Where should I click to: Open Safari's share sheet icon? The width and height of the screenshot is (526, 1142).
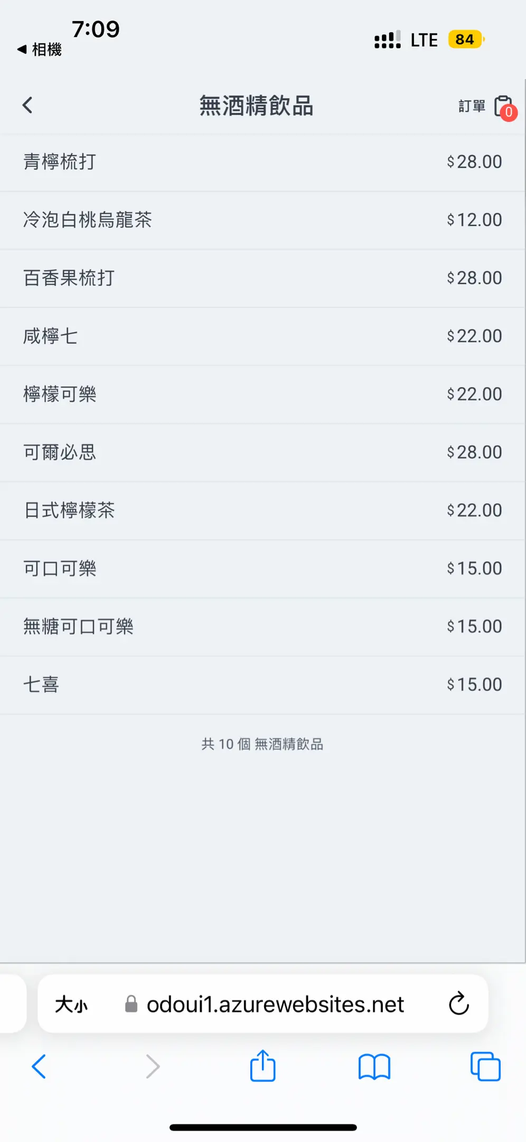(x=262, y=1066)
